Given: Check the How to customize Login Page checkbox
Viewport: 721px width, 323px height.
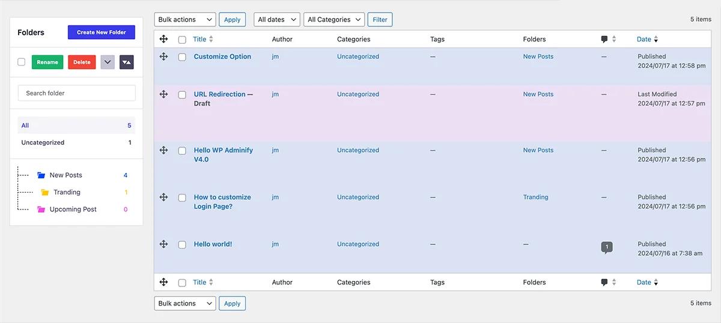Looking at the screenshot, I should click(x=182, y=198).
